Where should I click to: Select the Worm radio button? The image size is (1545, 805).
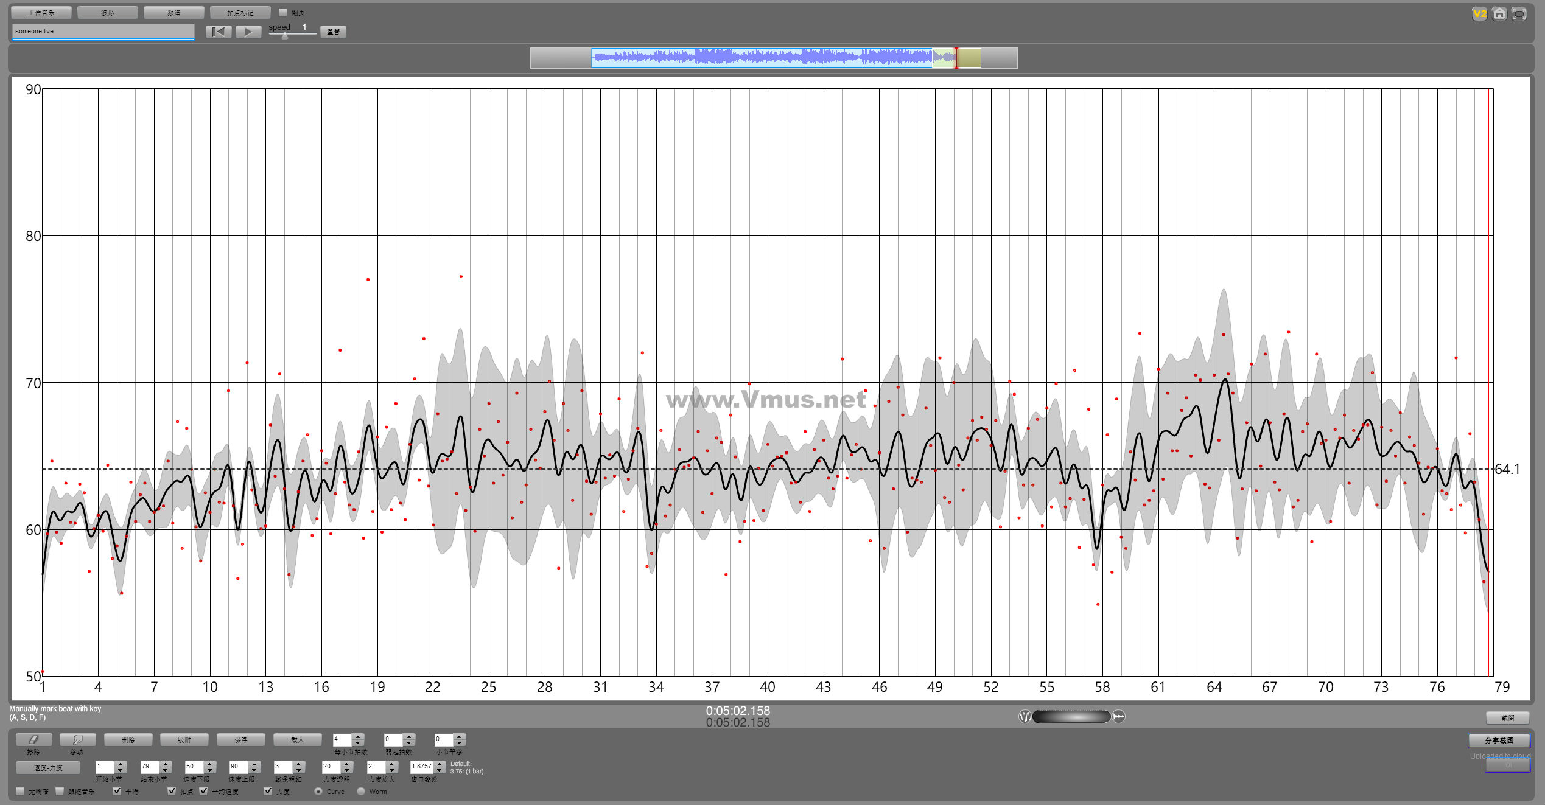coord(361,792)
